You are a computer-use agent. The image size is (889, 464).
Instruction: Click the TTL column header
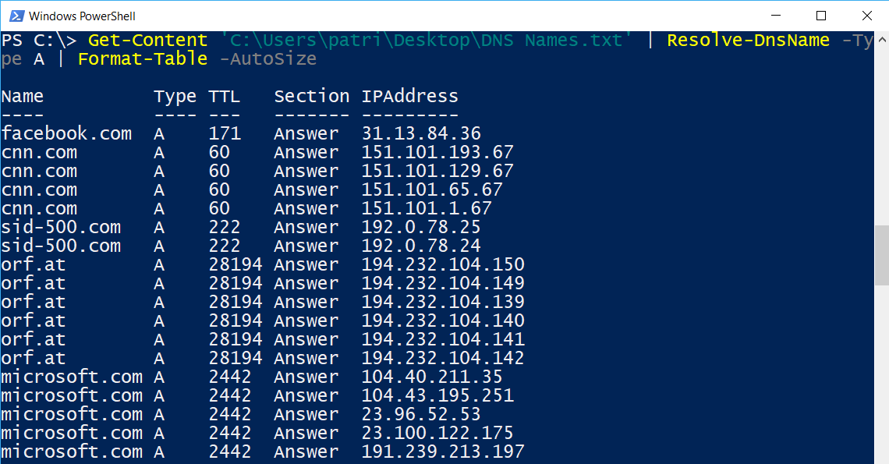pyautogui.click(x=225, y=96)
